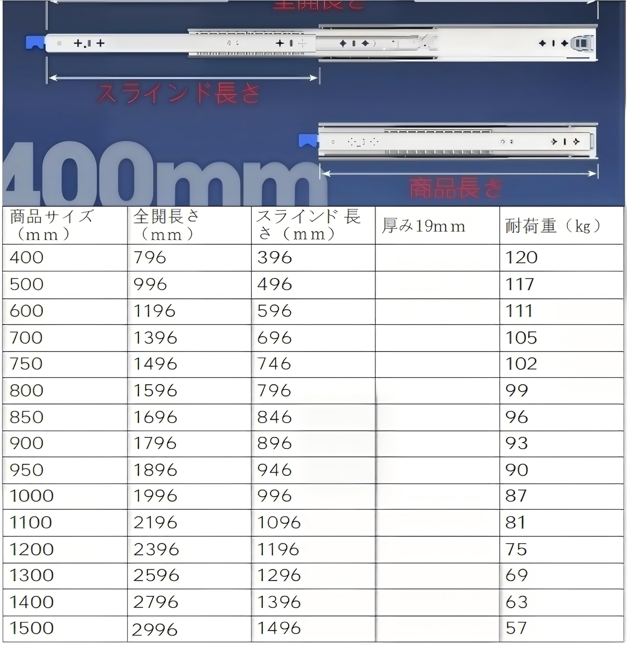Select the 耐荷重（kg） column header

(x=562, y=225)
